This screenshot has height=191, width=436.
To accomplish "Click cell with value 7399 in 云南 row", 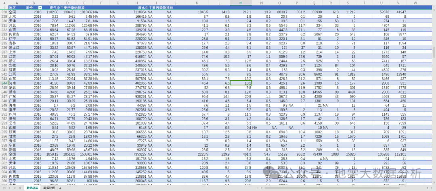I will click(x=398, y=123).
